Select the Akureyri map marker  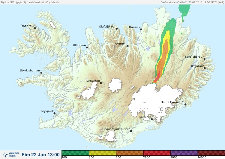127,46
